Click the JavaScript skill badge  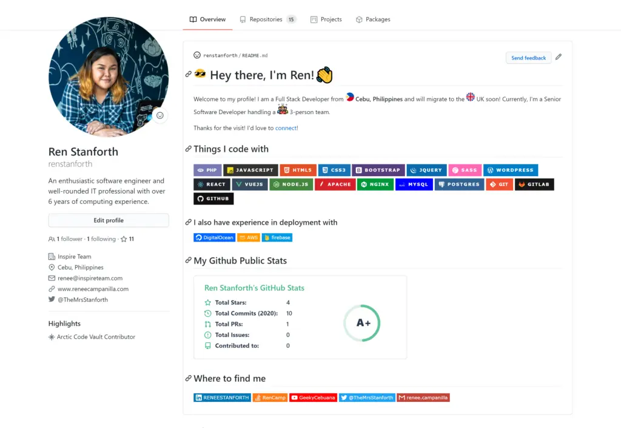click(x=250, y=170)
